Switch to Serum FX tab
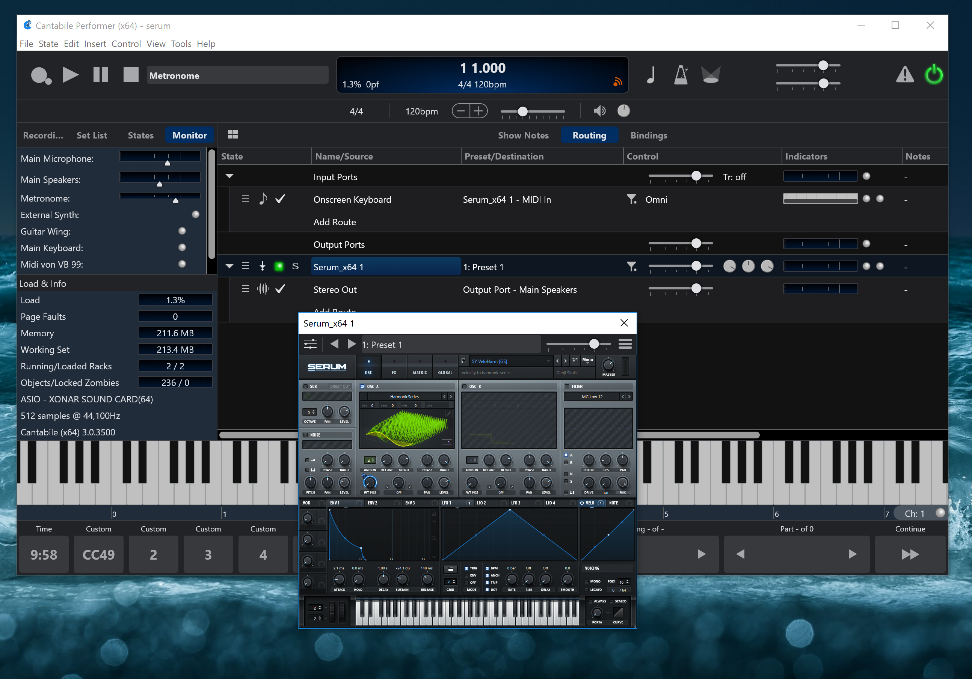 tap(394, 367)
